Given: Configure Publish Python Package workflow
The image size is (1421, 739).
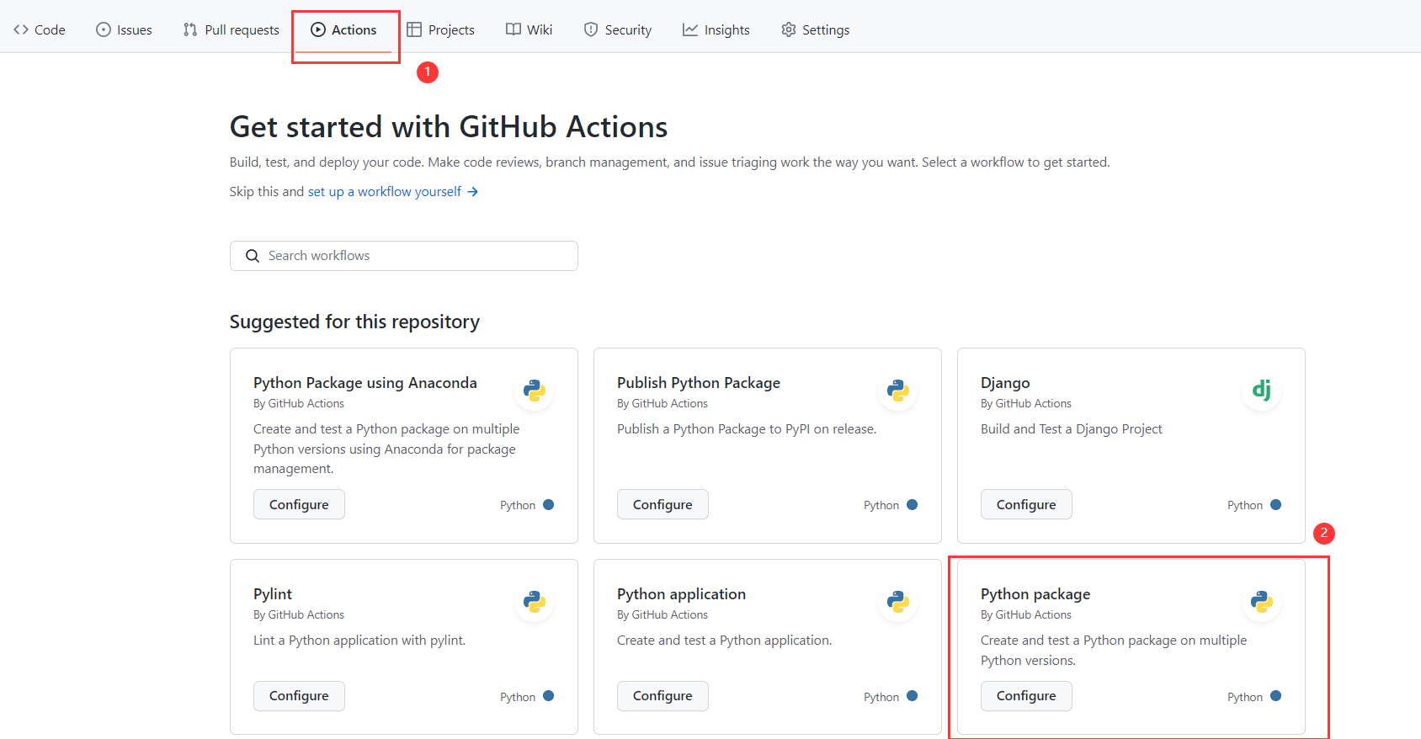Looking at the screenshot, I should [x=663, y=504].
